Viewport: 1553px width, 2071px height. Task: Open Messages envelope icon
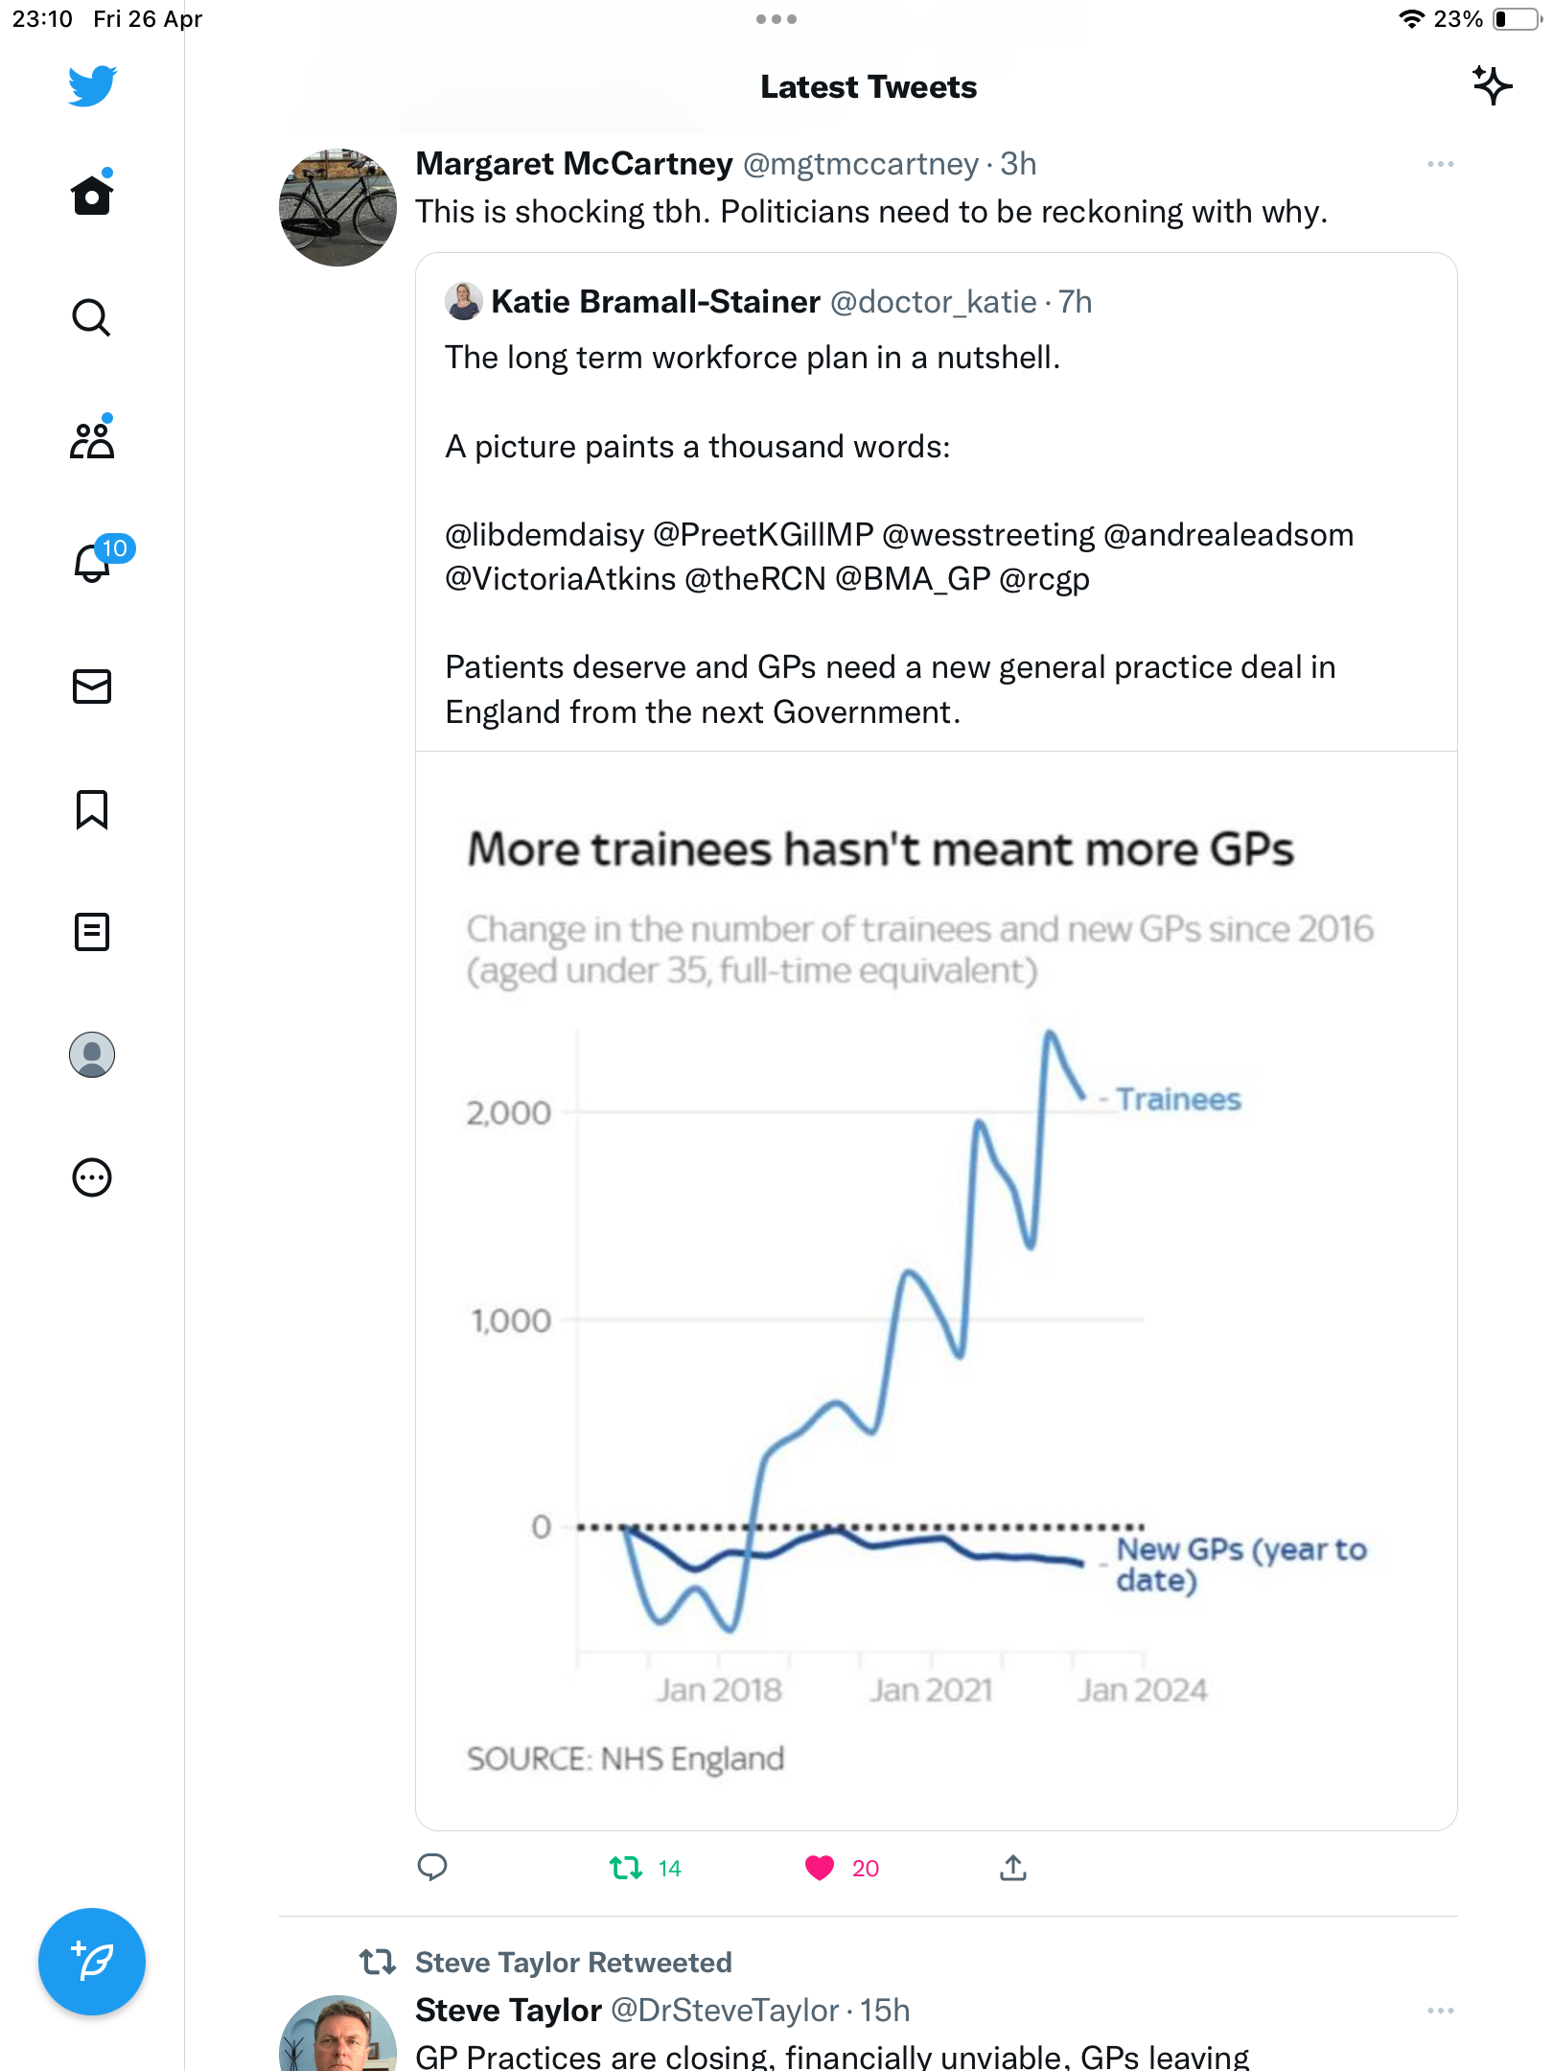(92, 686)
